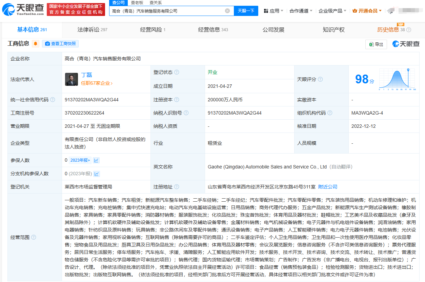425x282 pixels.
Task: Click the score distribution chart
Action: point(397,79)
